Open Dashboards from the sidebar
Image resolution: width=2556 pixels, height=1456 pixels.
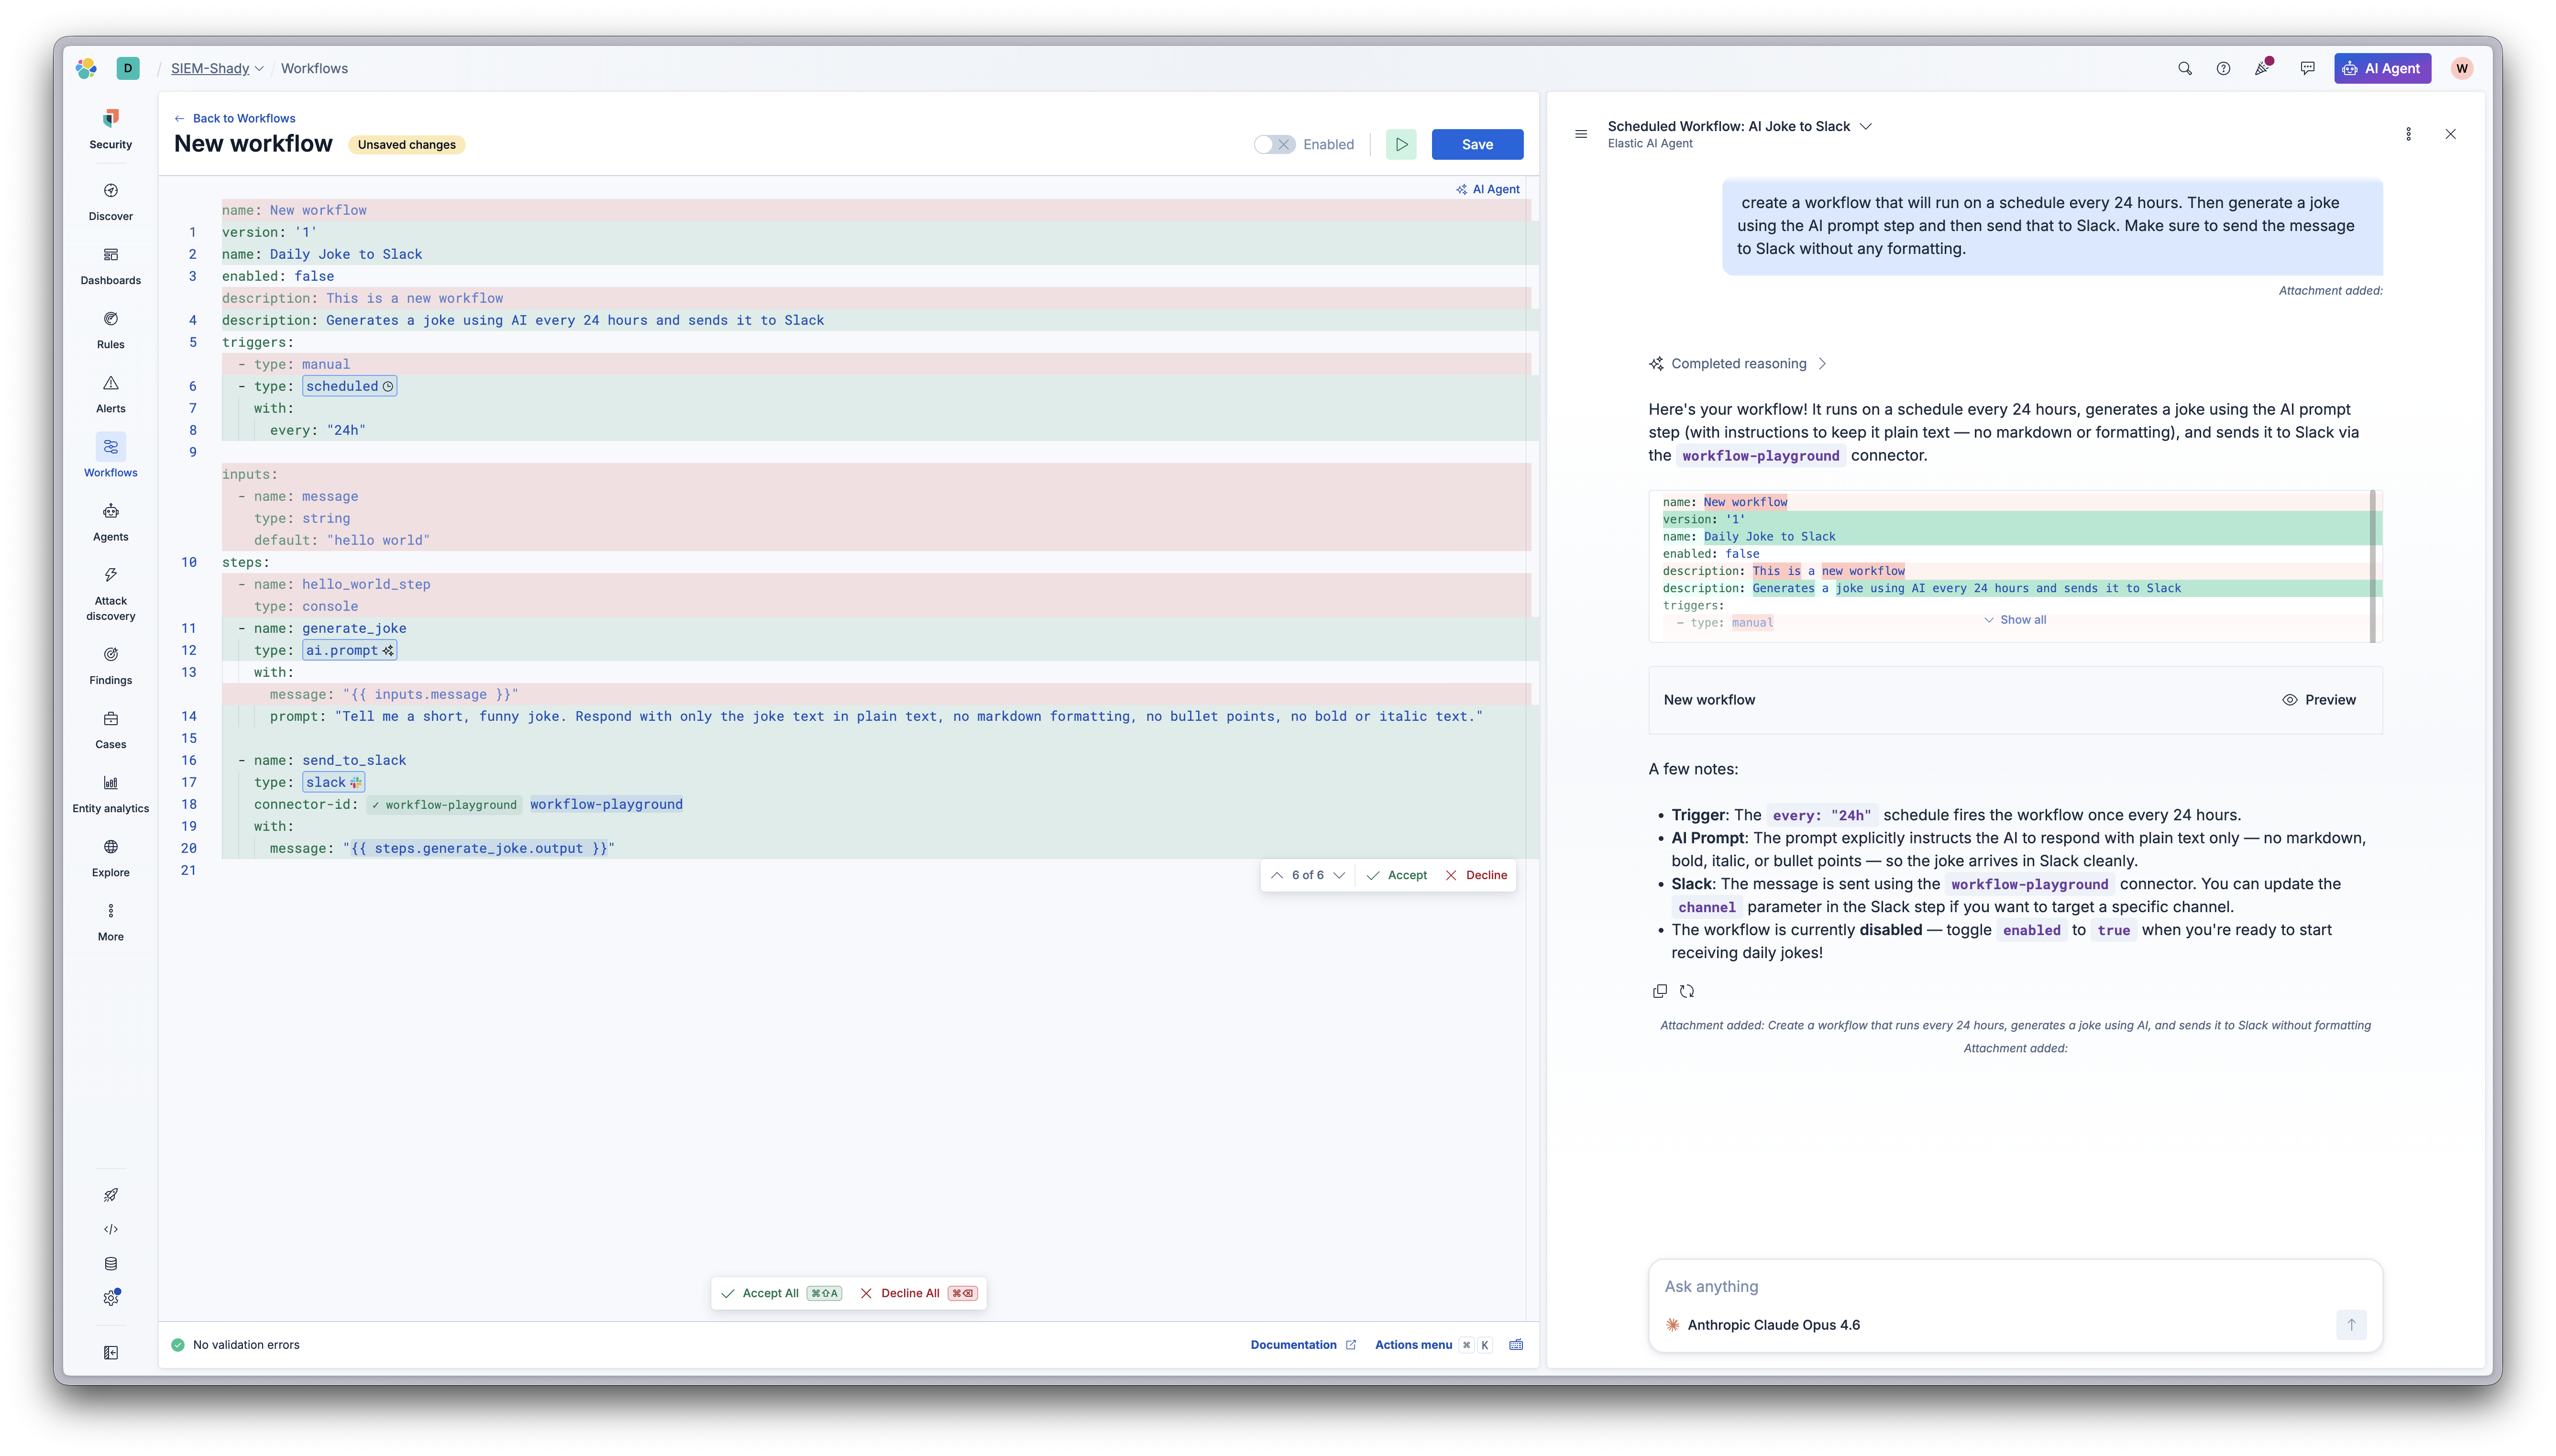point(110,265)
